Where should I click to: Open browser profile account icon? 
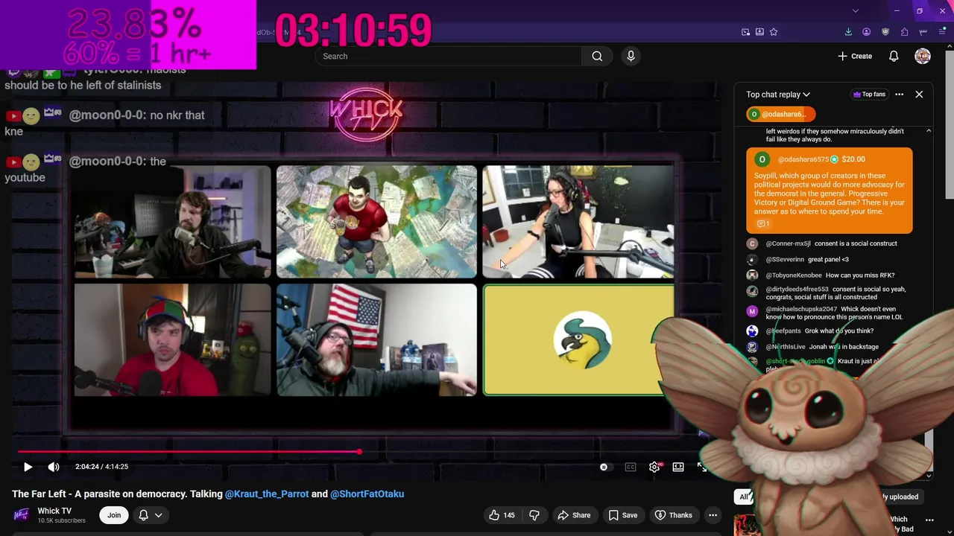[867, 32]
